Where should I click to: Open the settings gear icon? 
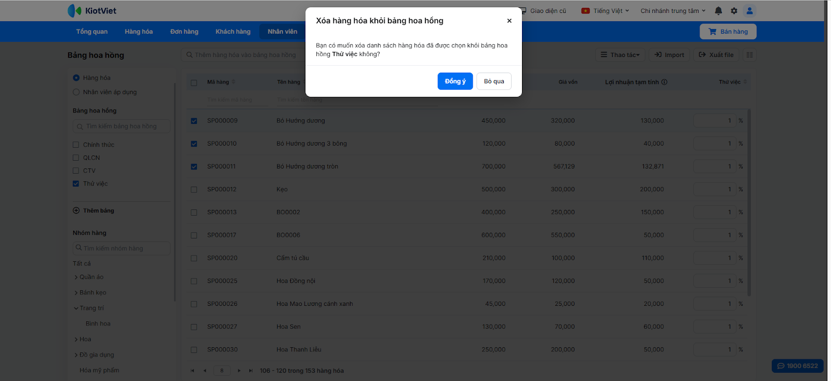pos(734,11)
